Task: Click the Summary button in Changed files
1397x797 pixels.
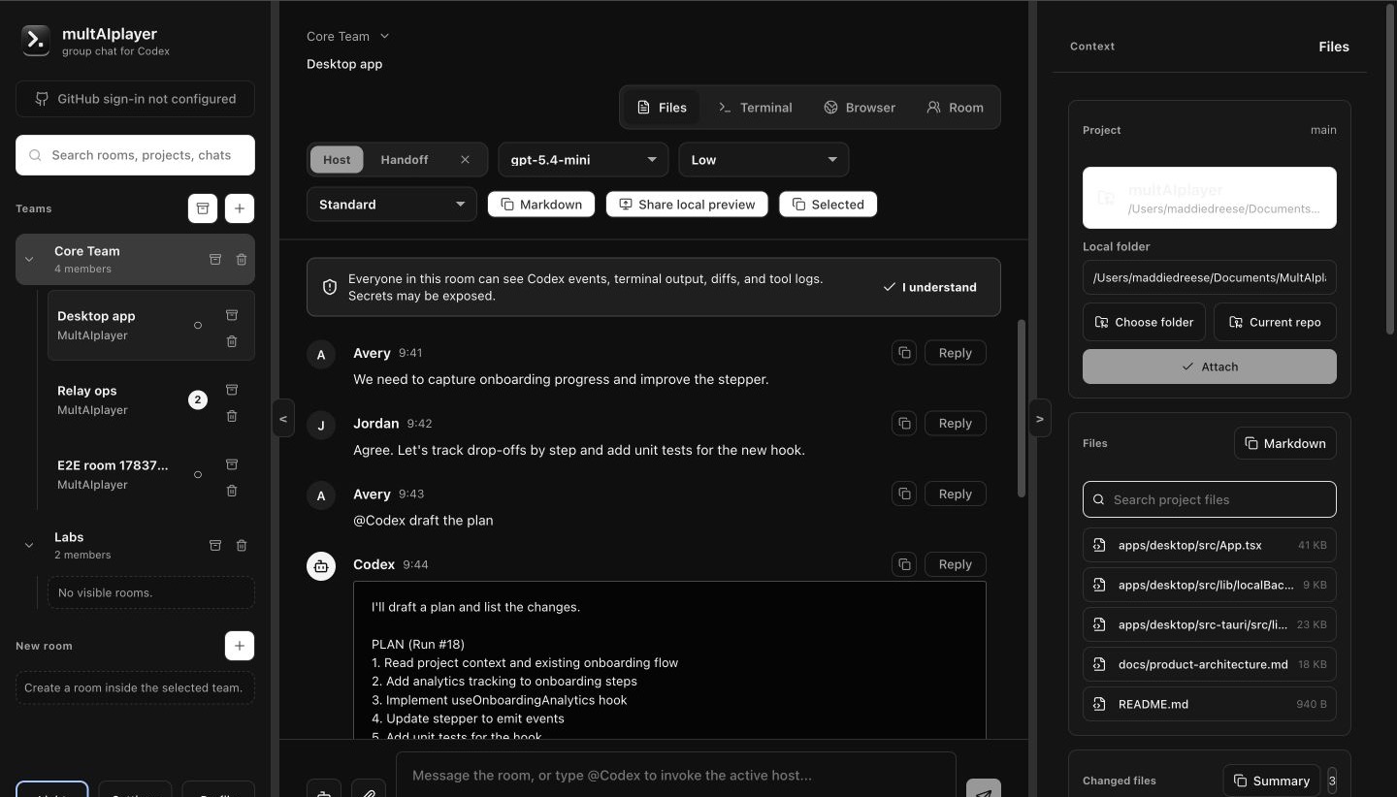Action: [1272, 781]
